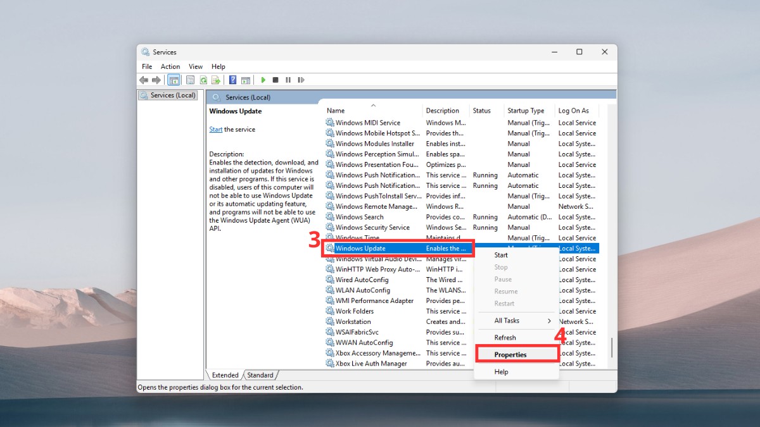Click the vertical scrollbar thumb in services list
This screenshot has height=427, width=760.
coord(612,348)
